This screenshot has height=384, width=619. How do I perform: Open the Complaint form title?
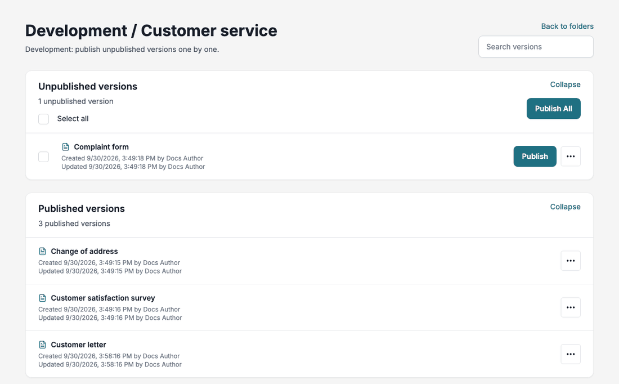tap(101, 147)
